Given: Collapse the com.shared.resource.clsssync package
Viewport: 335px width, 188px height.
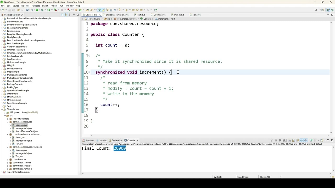Looking at the screenshot, I should pyautogui.click(x=8, y=134).
